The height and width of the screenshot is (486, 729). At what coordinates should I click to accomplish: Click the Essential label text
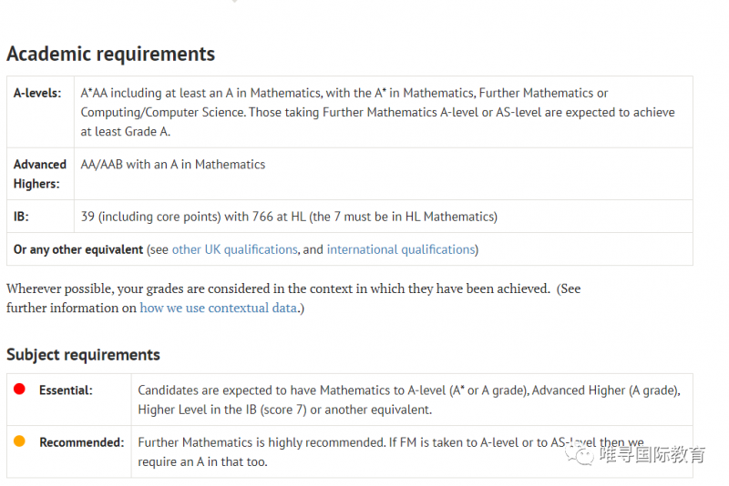point(66,390)
